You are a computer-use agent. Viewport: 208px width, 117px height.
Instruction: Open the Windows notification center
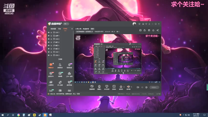coord(204,115)
